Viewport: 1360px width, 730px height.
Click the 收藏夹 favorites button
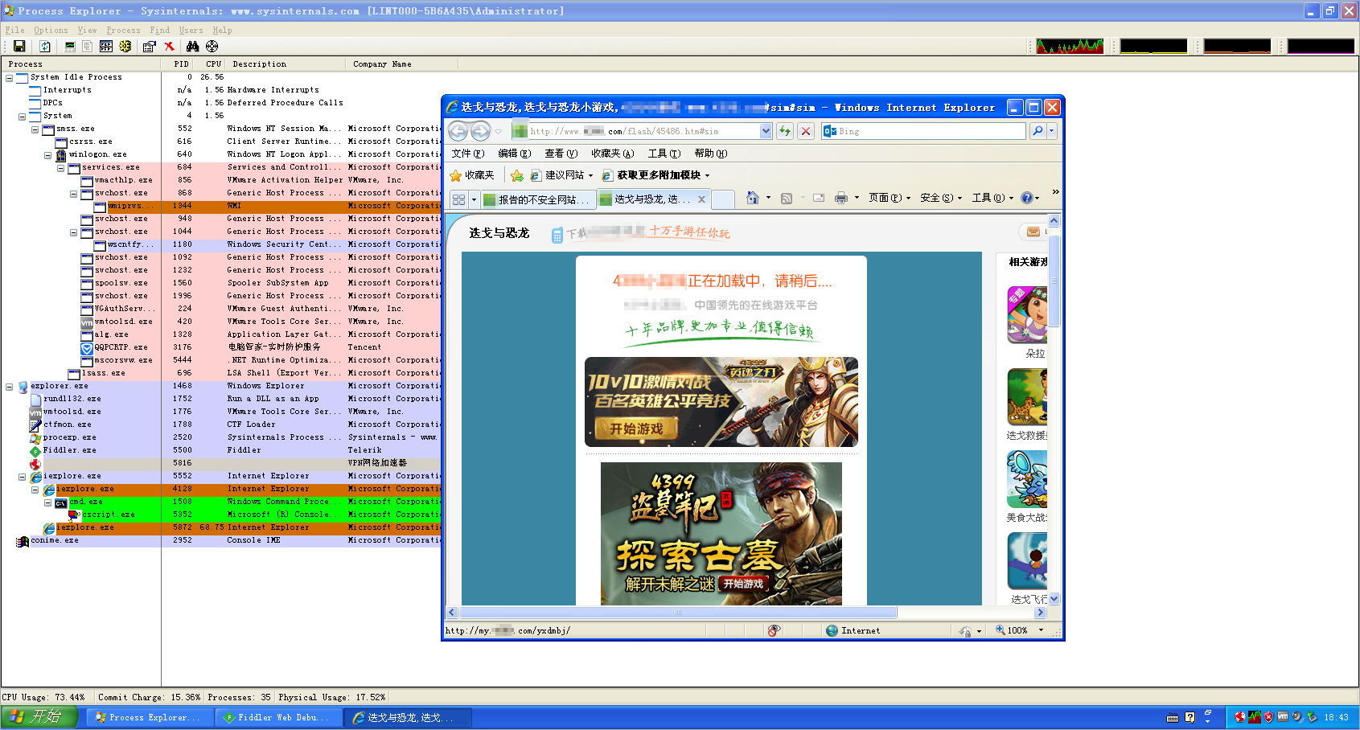tap(472, 175)
